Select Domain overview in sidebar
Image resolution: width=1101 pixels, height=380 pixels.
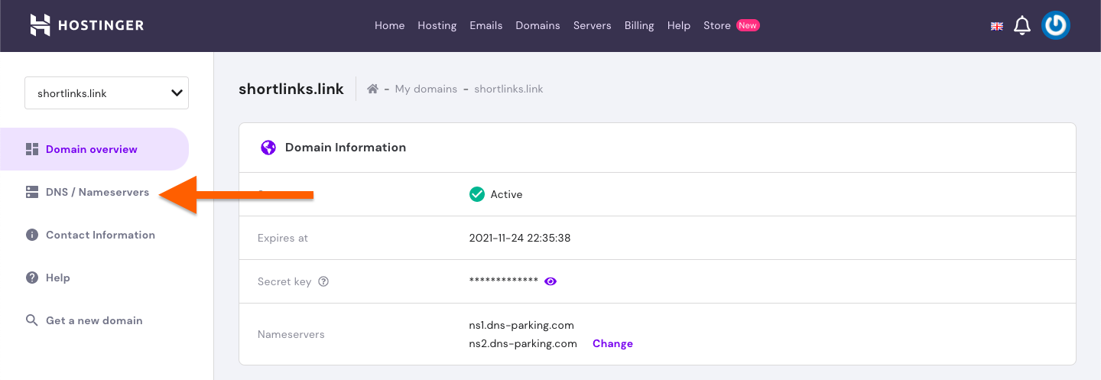tap(92, 149)
